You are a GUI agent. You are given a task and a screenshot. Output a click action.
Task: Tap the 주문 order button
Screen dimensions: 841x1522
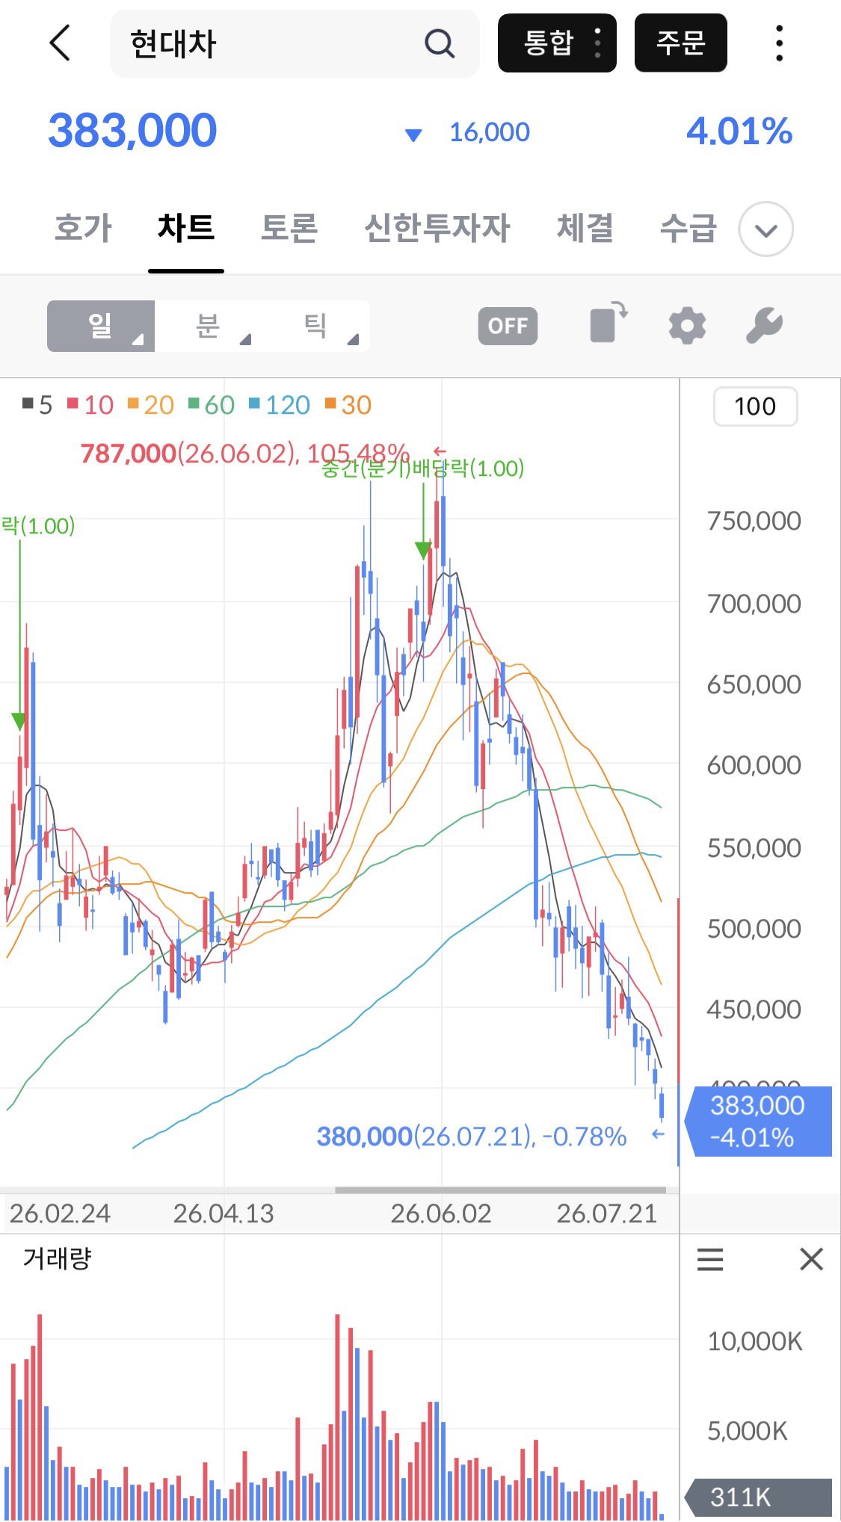[x=680, y=43]
